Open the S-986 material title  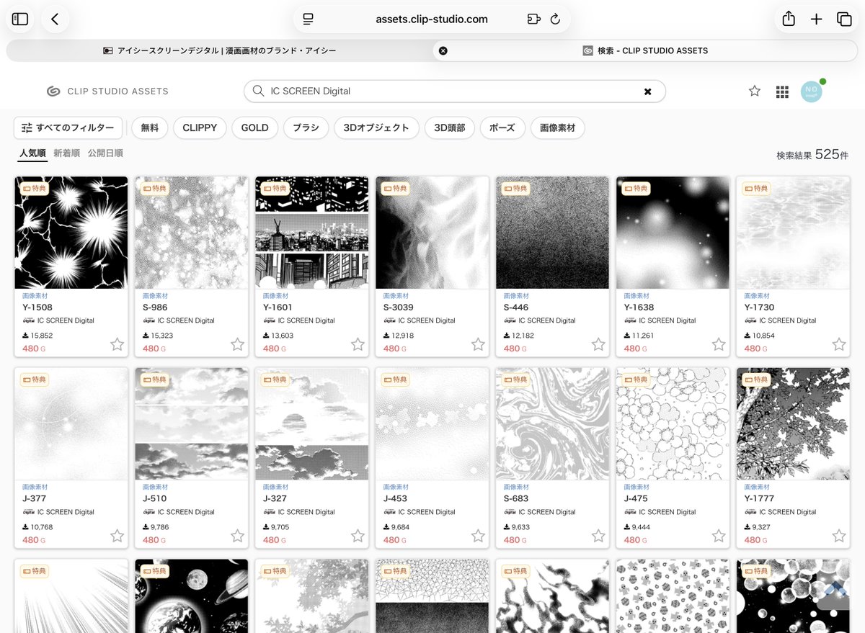(x=155, y=307)
